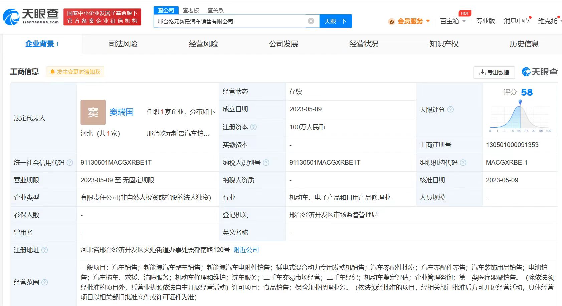Click the membership crown icon
This screenshot has height=306, width=562.
[391, 21]
